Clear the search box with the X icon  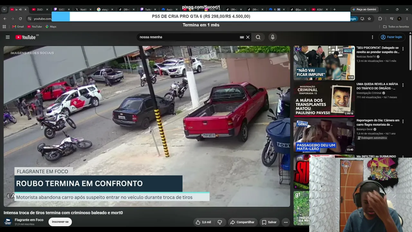(x=248, y=37)
